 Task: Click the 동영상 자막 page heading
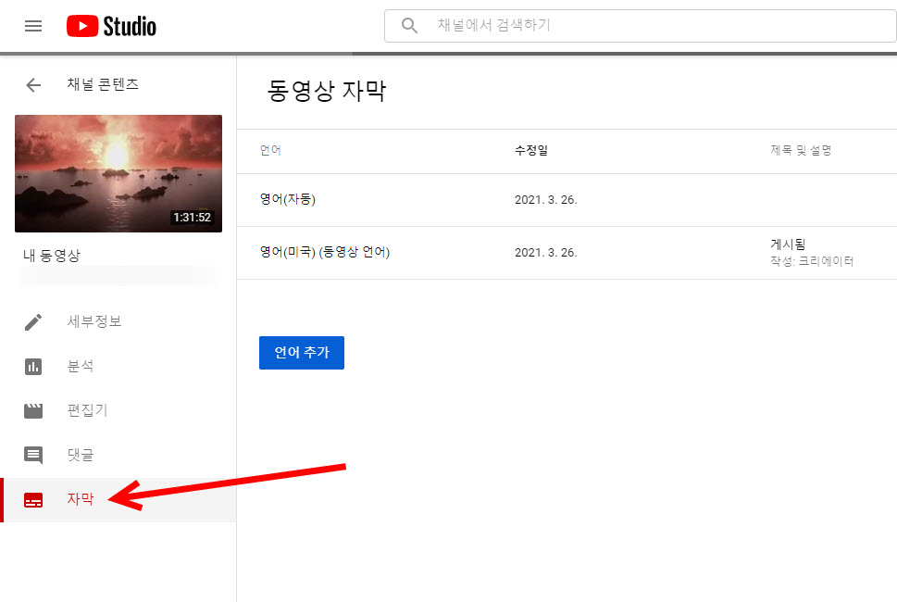327,91
